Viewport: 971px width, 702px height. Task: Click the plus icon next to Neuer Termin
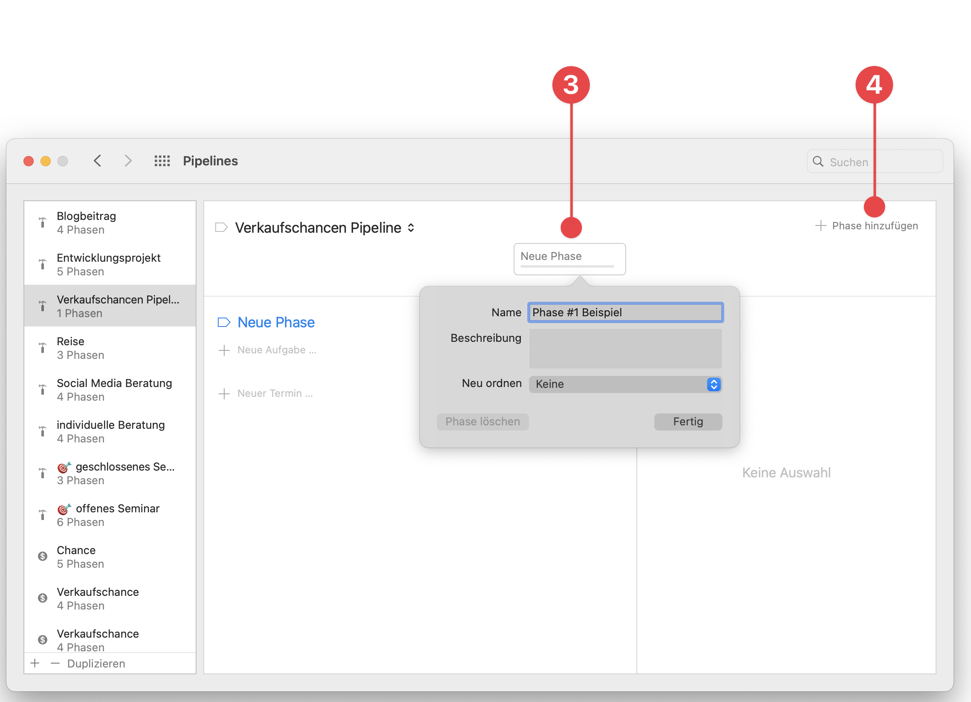pyautogui.click(x=224, y=393)
